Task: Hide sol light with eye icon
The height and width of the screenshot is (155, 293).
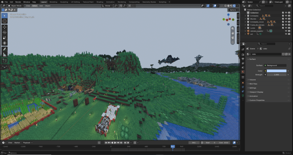Action: pos(286,34)
